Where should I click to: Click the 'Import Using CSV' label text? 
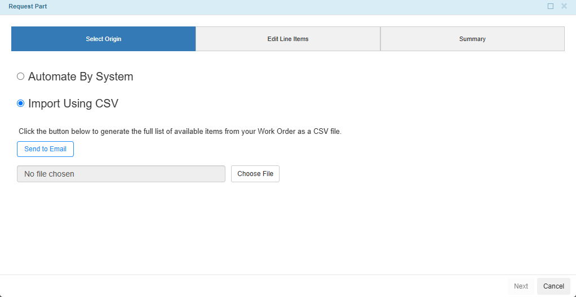coord(73,103)
